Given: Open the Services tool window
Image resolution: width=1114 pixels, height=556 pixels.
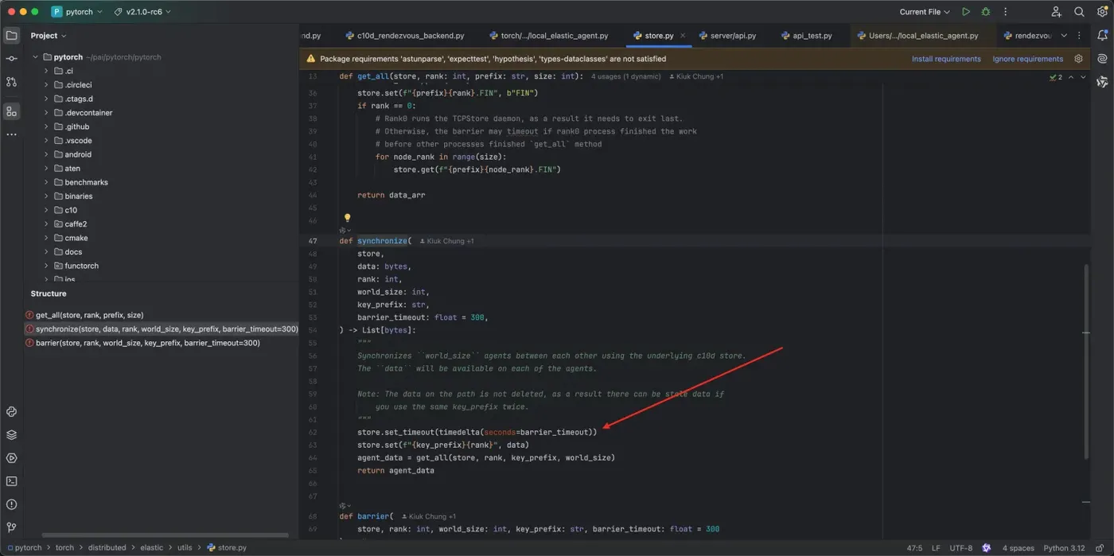Looking at the screenshot, I should 11,458.
